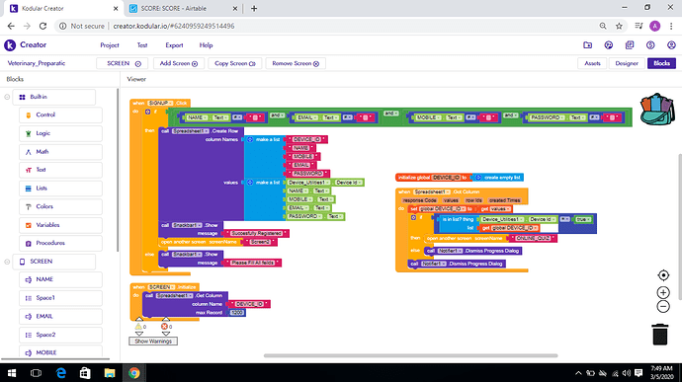
Task: Open Microsoft Edge from the taskbar
Action: pos(61,373)
